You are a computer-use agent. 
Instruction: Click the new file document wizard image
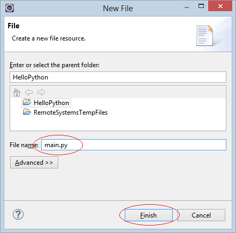point(204,35)
